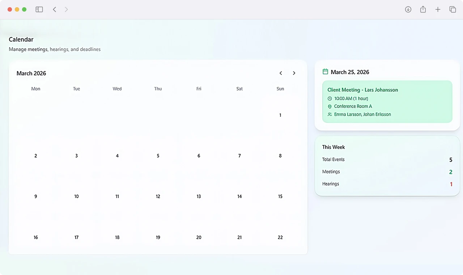The width and height of the screenshot is (463, 275).
Task: Click the This Week heading
Action: 334,147
